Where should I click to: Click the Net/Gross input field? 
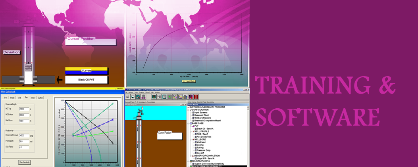[24, 121]
